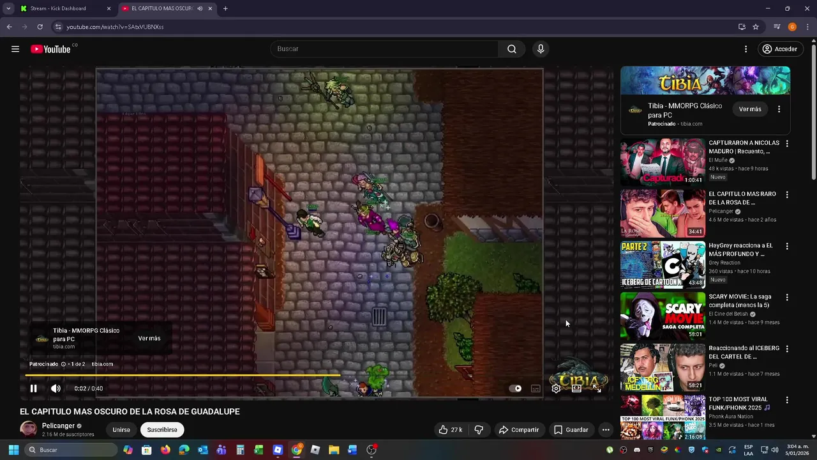Open options for SCARY MOVIE saga video

[787, 298]
